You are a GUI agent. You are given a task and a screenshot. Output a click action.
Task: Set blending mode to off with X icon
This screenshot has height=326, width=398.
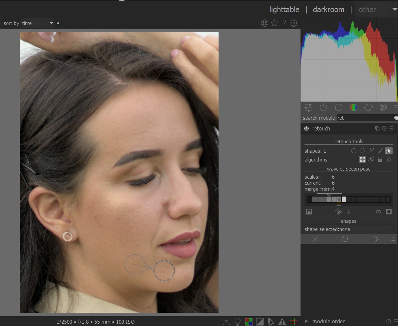click(x=315, y=239)
